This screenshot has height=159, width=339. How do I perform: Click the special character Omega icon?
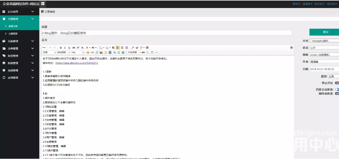coord(119,53)
